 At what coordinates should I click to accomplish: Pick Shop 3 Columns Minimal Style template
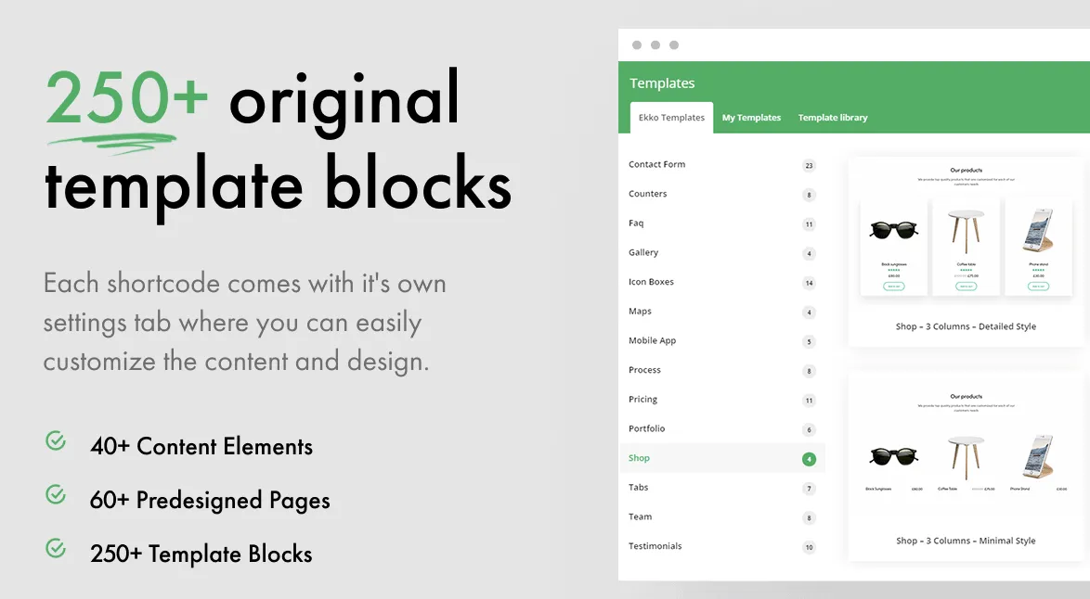[x=967, y=467]
